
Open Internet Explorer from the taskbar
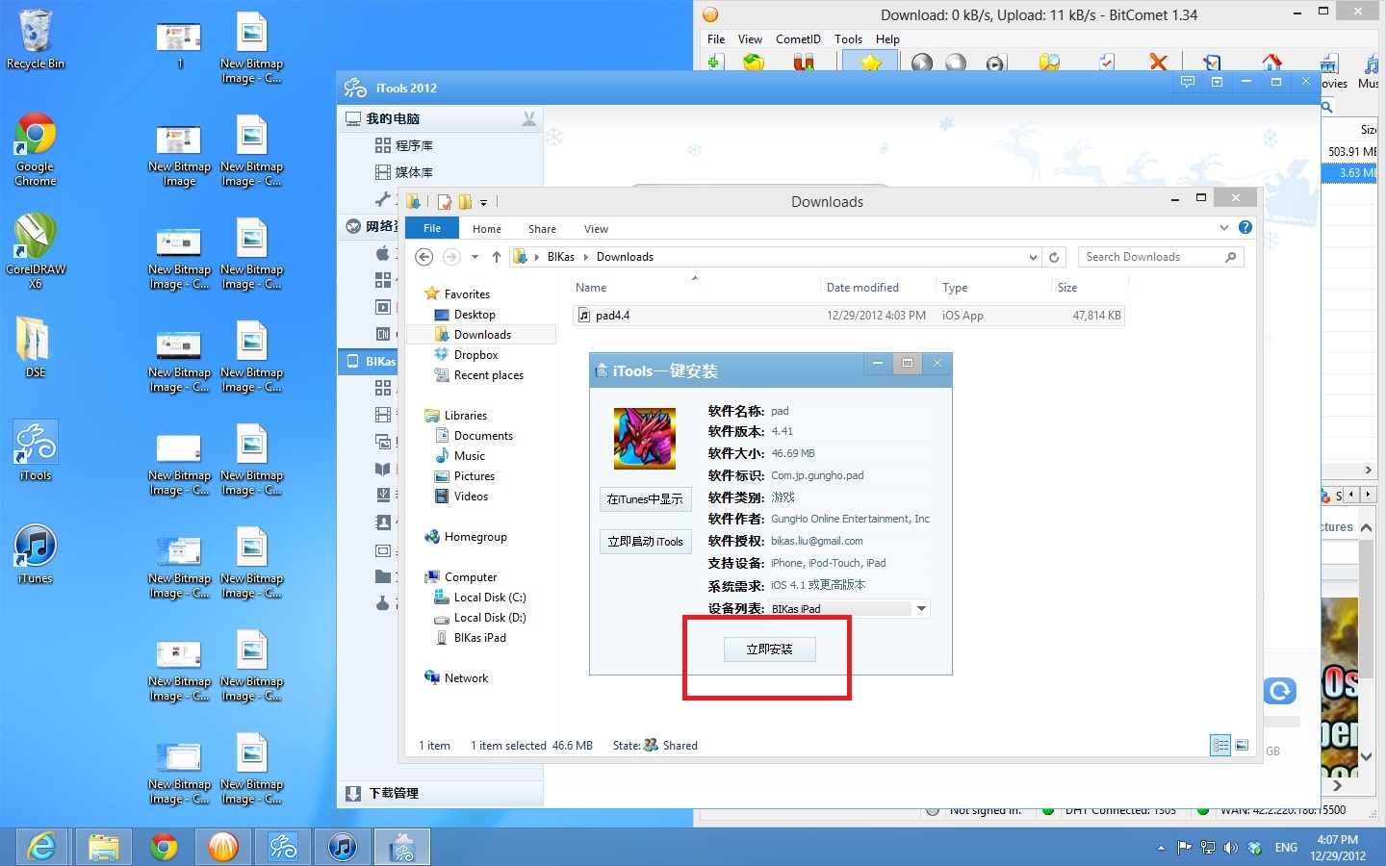coord(41,847)
